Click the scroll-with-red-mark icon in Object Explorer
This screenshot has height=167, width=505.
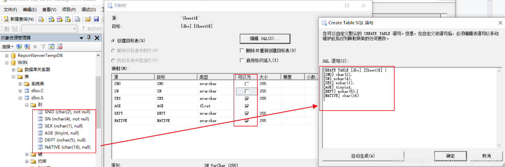tap(59, 47)
